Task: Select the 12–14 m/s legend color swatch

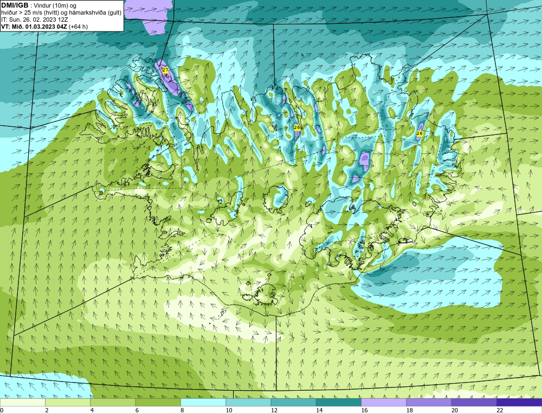Action: tap(293, 402)
